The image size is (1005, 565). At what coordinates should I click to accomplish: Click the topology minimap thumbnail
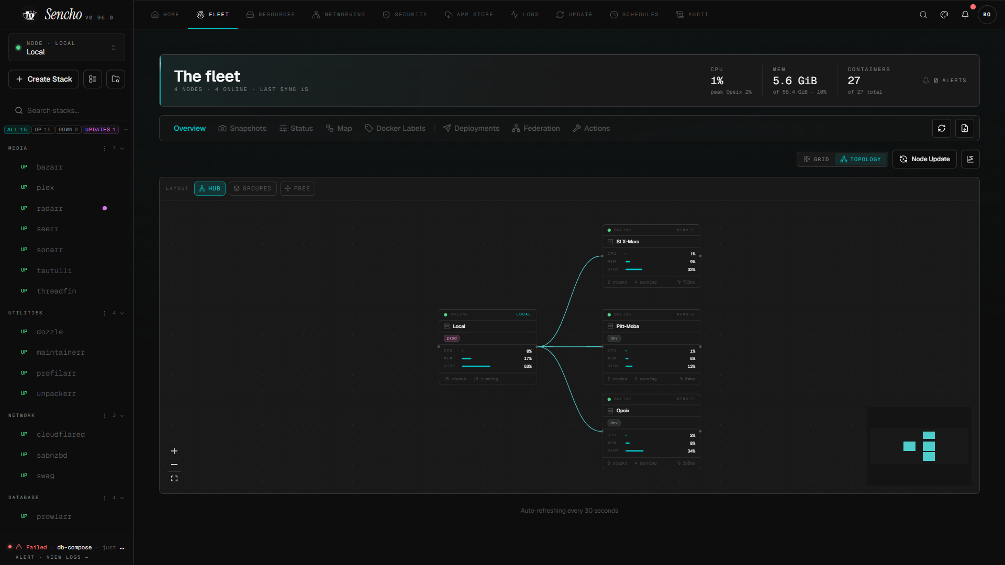919,446
